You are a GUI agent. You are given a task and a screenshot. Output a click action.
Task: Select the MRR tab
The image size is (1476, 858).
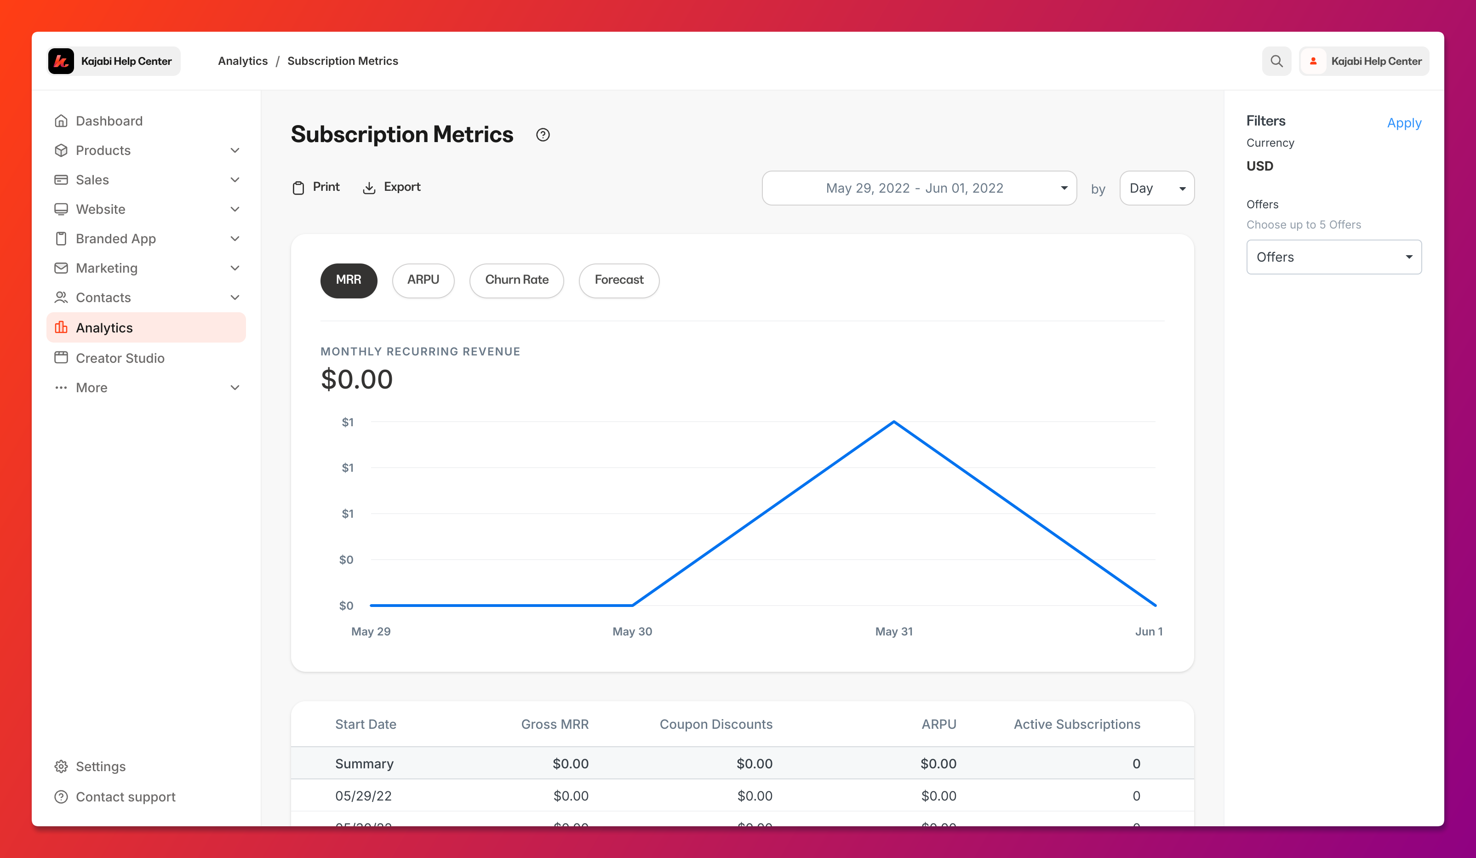click(349, 280)
